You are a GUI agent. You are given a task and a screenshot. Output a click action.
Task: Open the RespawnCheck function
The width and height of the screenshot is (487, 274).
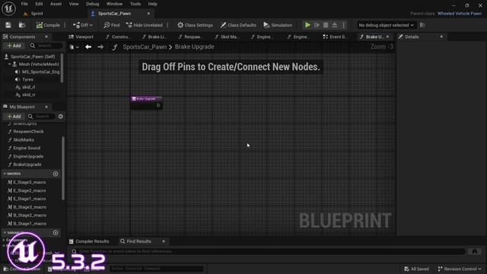28,132
